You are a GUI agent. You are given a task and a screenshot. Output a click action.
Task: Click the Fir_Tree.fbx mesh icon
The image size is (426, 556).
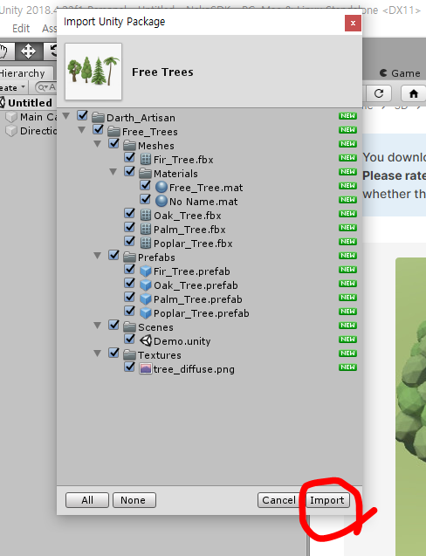click(x=146, y=159)
